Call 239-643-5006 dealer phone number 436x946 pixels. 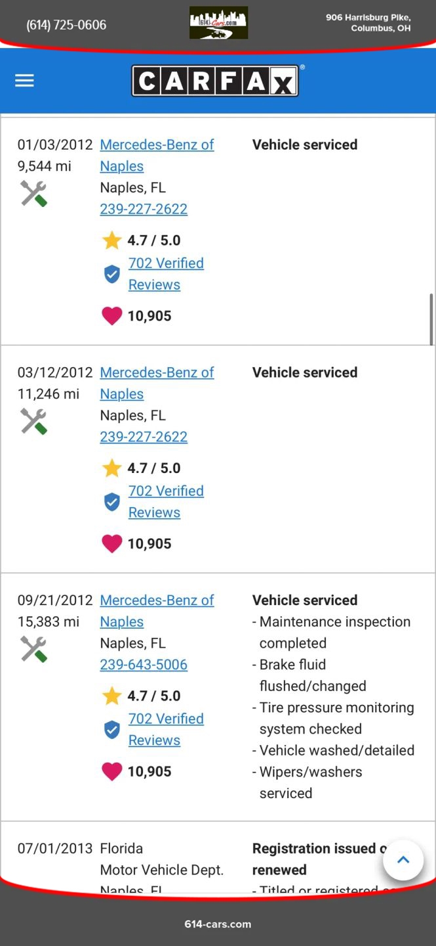144,665
